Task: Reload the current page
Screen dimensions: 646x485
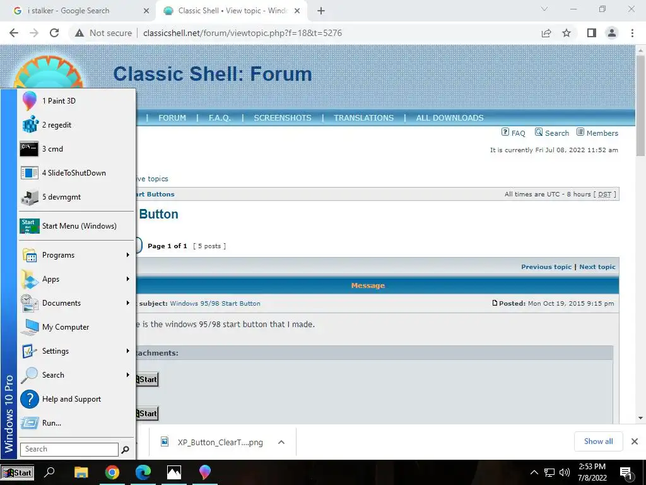Action: pyautogui.click(x=54, y=33)
